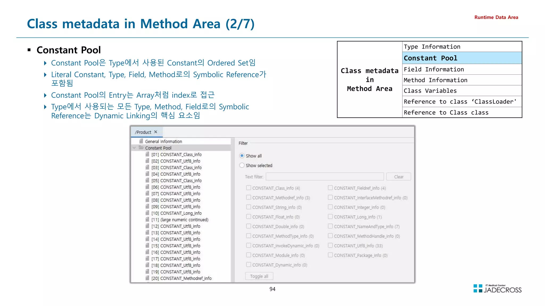Click icon of [10] CONSTANT_Long_info entry
Image resolution: width=545 pixels, height=306 pixels.
[147, 213]
